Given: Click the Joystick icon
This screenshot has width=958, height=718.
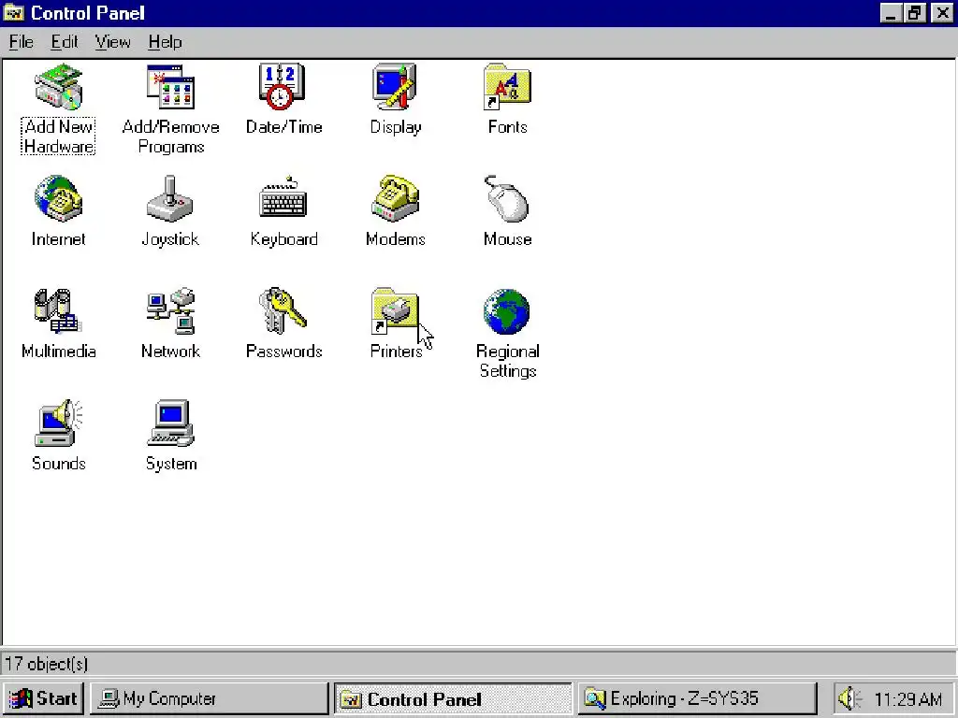Looking at the screenshot, I should click(170, 199).
